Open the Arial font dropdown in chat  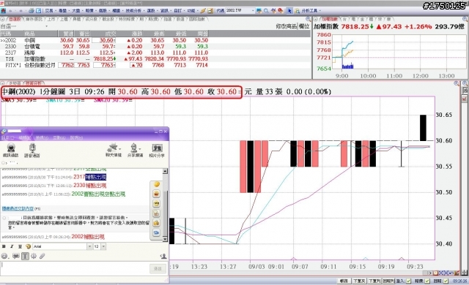coord(89,246)
